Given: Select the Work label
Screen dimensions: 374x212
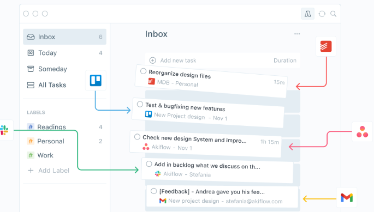Looking at the screenshot, I should (x=45, y=155).
